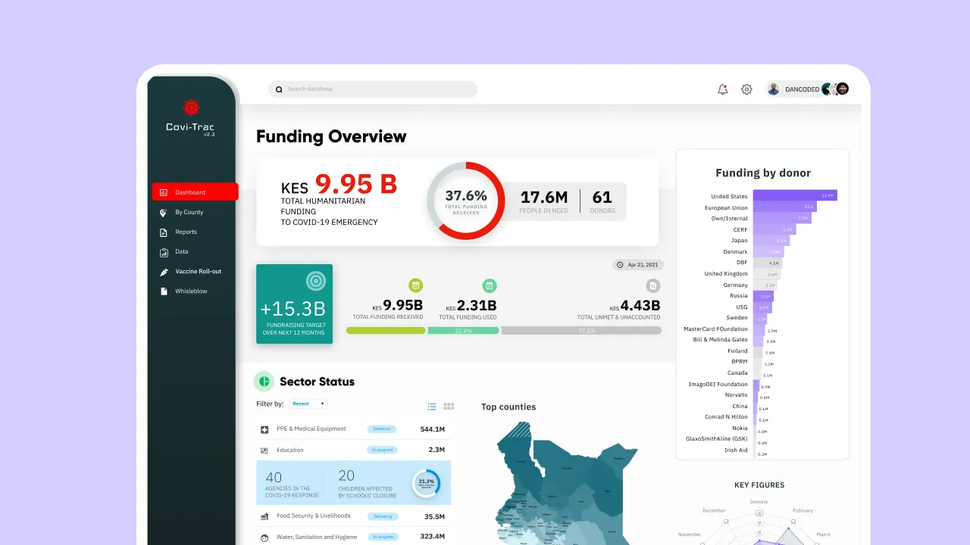Screen dimensions: 970x545
Task: Open settings gear icon
Action: click(x=746, y=89)
